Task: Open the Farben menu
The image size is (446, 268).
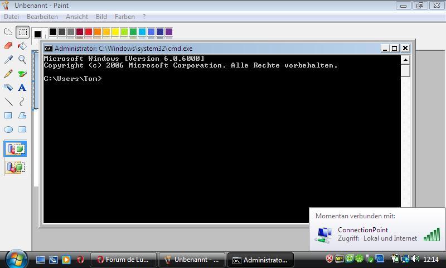Action: click(124, 17)
